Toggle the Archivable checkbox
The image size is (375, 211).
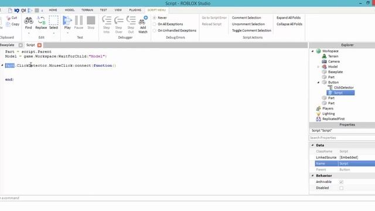[x=341, y=182]
